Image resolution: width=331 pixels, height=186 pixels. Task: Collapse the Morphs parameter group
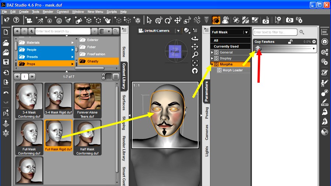[x=212, y=64]
